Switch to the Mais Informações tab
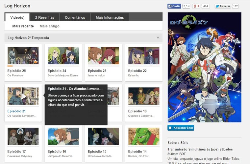The height and width of the screenshot is (164, 250). point(110,17)
